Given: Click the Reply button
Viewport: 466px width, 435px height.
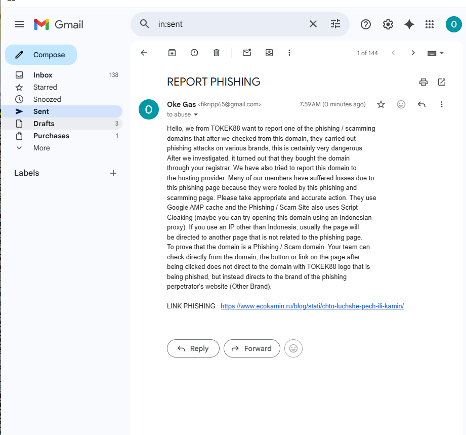Looking at the screenshot, I should [193, 348].
